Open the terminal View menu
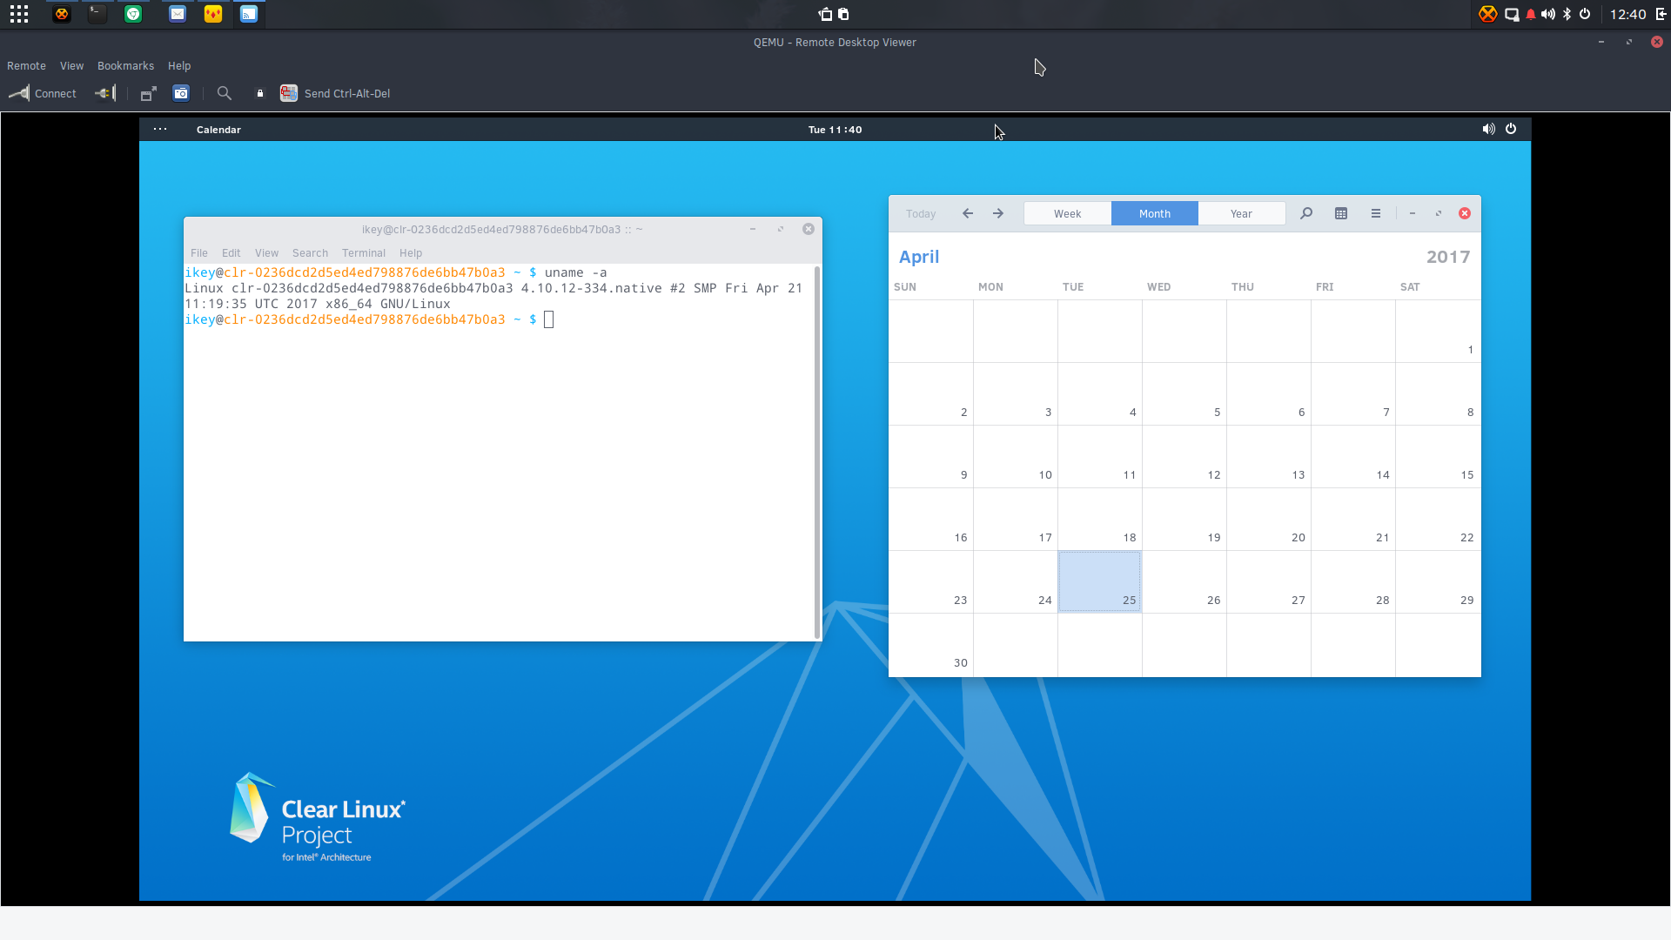 click(266, 253)
